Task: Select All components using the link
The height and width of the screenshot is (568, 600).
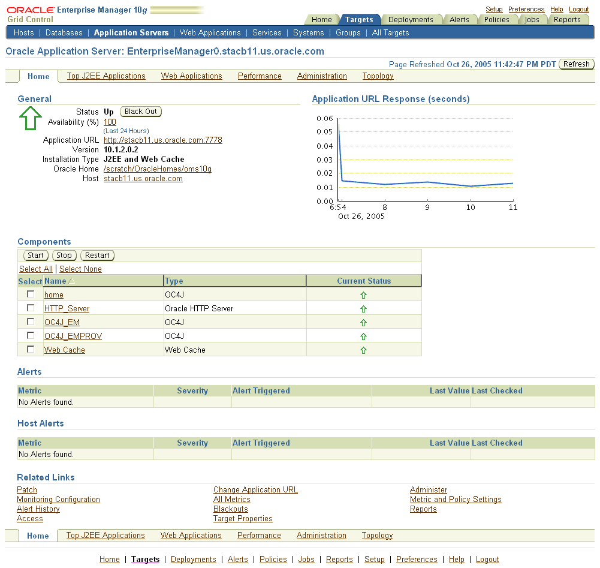Action: coord(35,269)
